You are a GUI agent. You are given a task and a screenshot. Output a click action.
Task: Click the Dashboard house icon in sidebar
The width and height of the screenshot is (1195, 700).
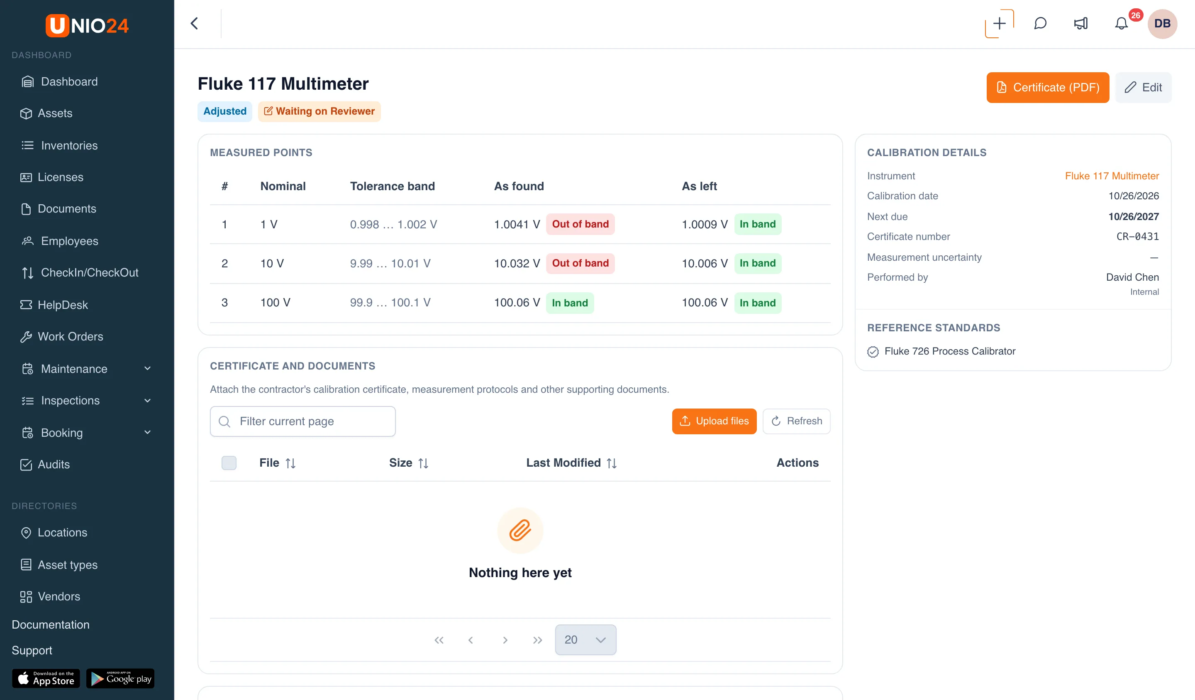(x=27, y=82)
